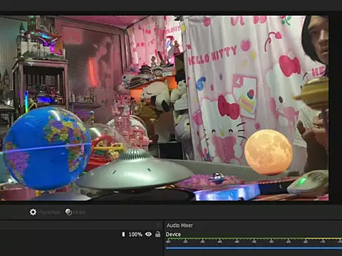This screenshot has height=256, width=342.
Task: Click the small battery-shaped icon beside 100%
Action: coord(123,234)
